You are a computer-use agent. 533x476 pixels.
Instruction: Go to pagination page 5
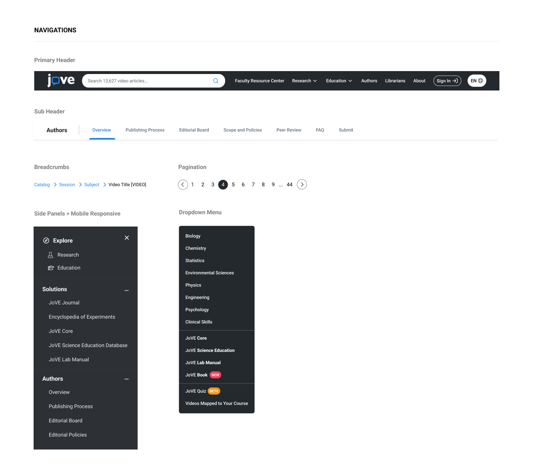(233, 185)
